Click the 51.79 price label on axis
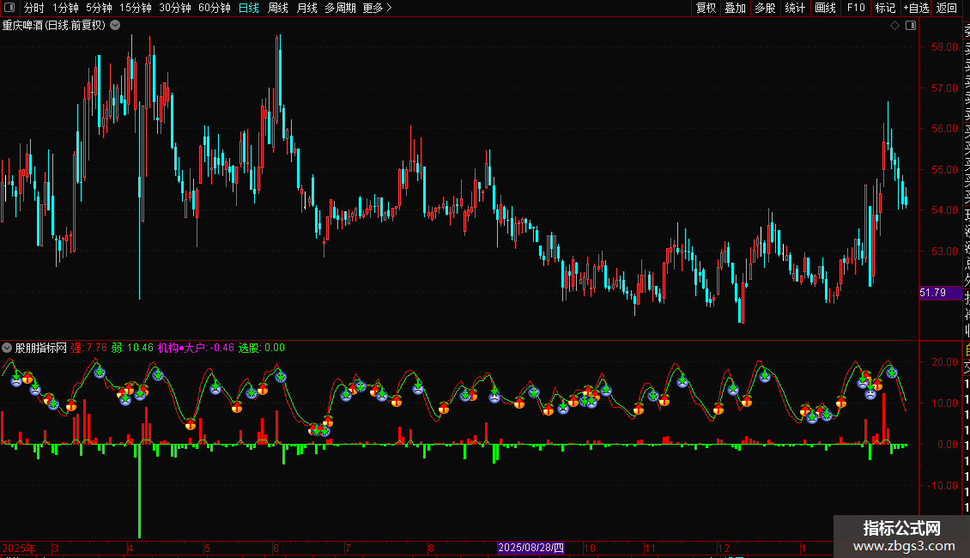The height and width of the screenshot is (558, 970). pos(933,293)
